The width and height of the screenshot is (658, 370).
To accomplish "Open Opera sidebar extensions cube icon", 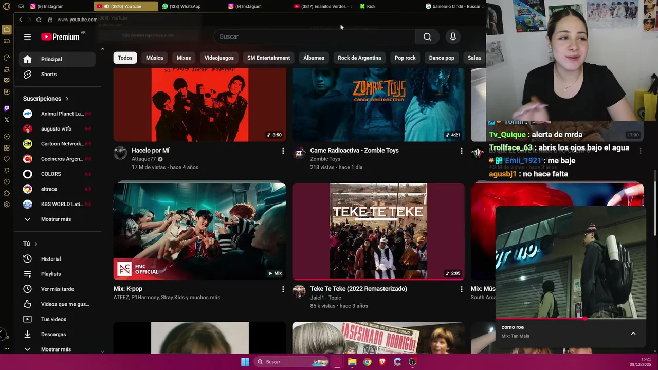I will (x=7, y=193).
